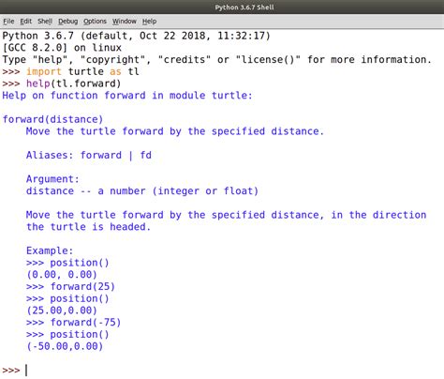444x379 pixels.
Task: Open the Help menu
Action: click(149, 22)
